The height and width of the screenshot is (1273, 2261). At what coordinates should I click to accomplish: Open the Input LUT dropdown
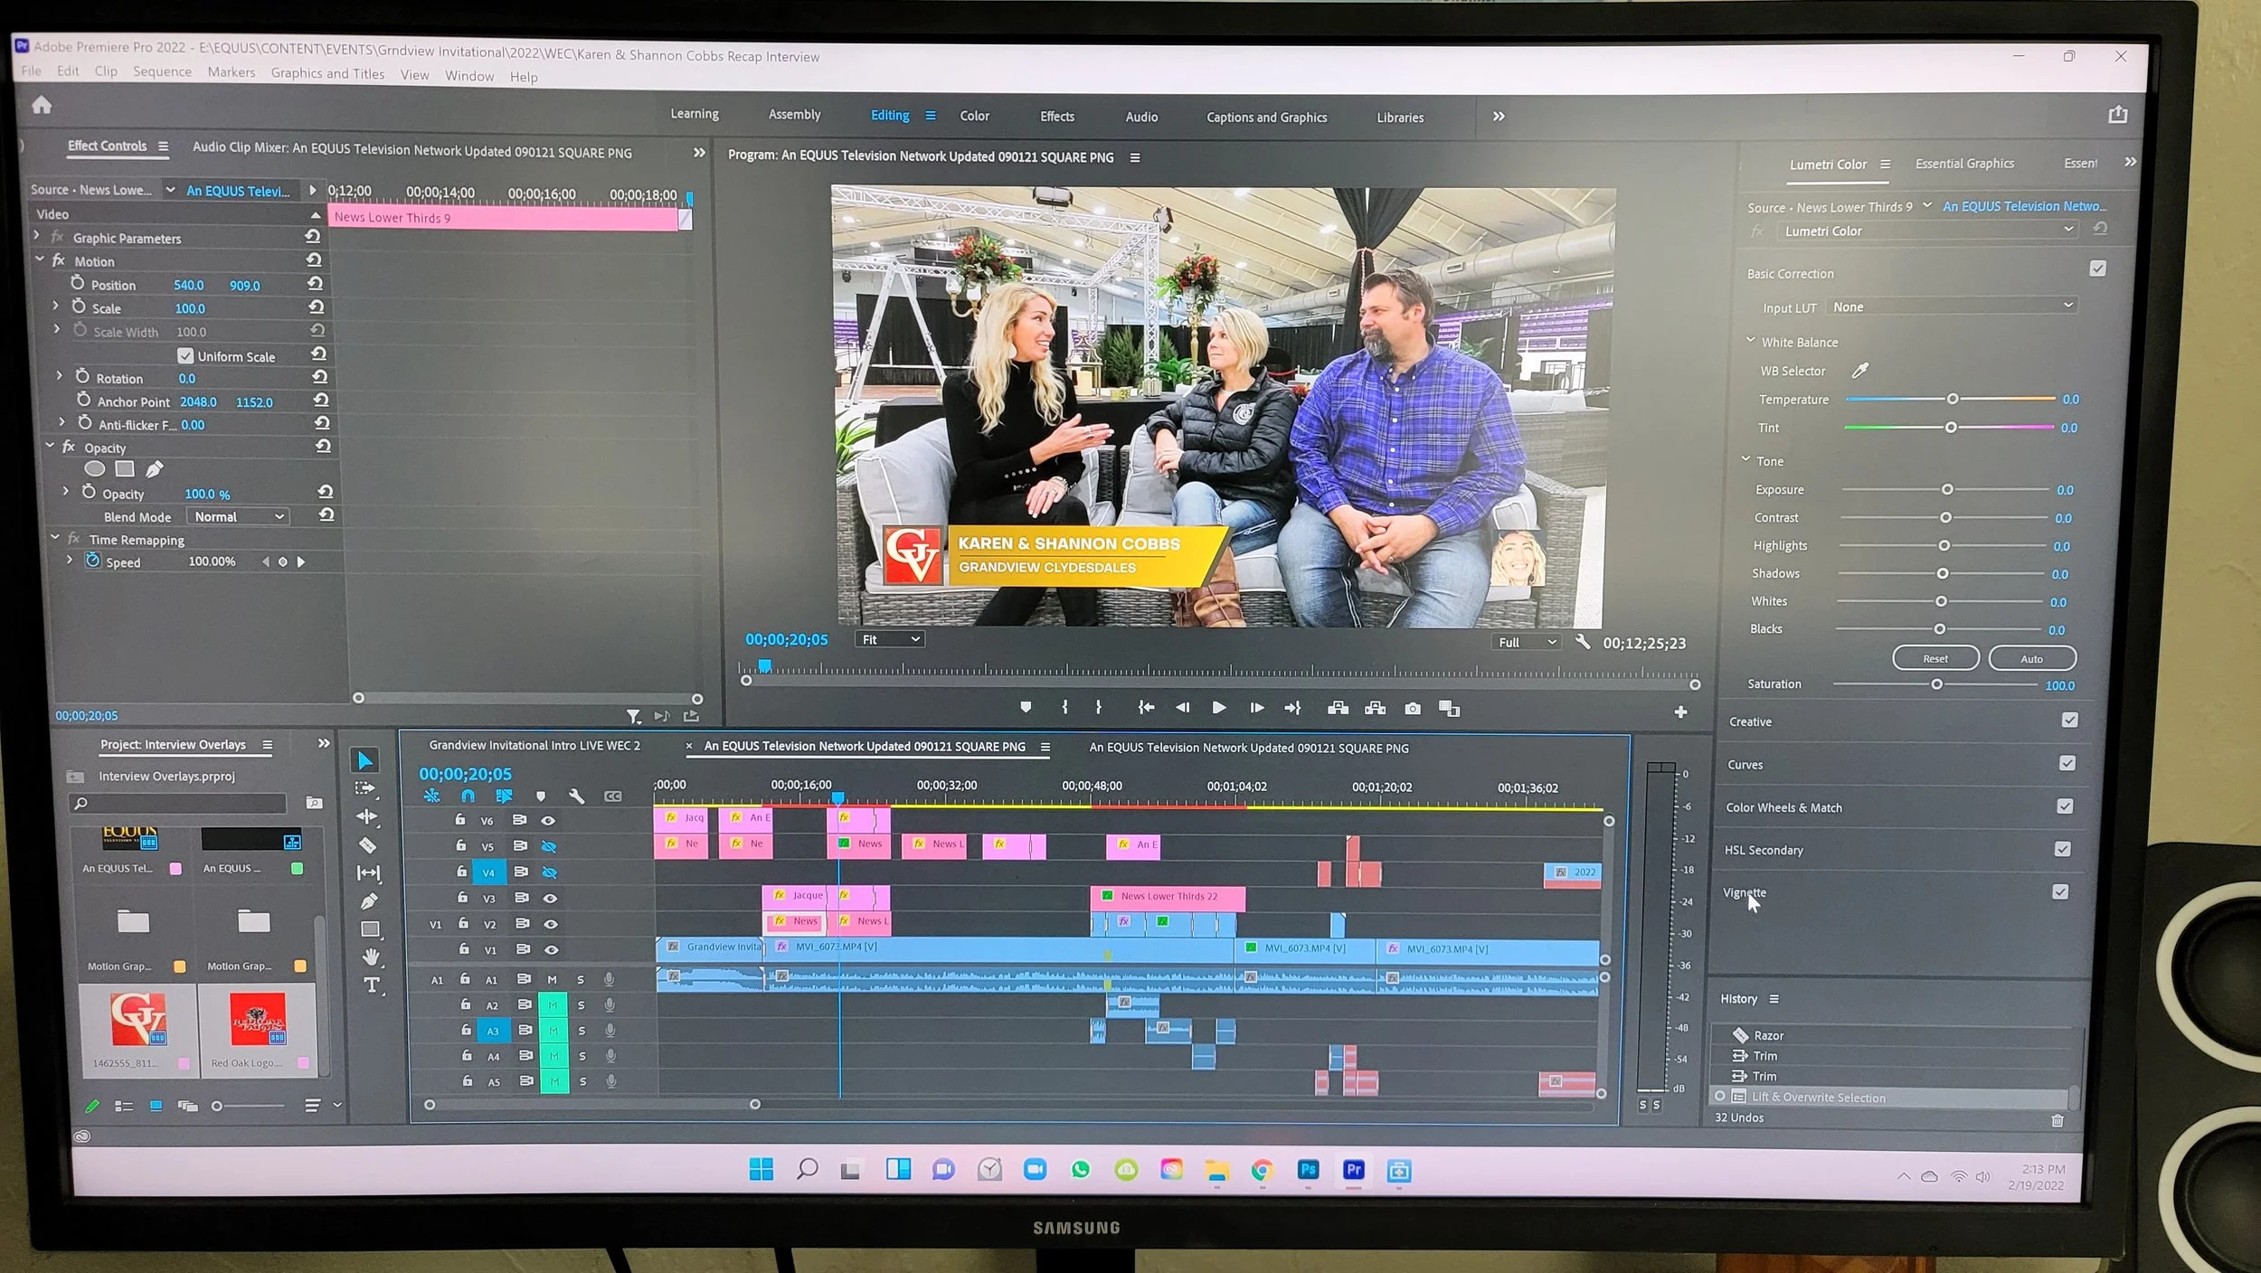(x=1951, y=306)
